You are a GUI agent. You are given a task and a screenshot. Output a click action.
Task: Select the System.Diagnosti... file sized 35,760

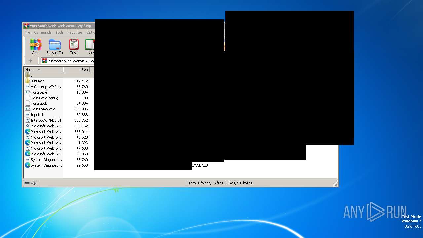(46, 160)
